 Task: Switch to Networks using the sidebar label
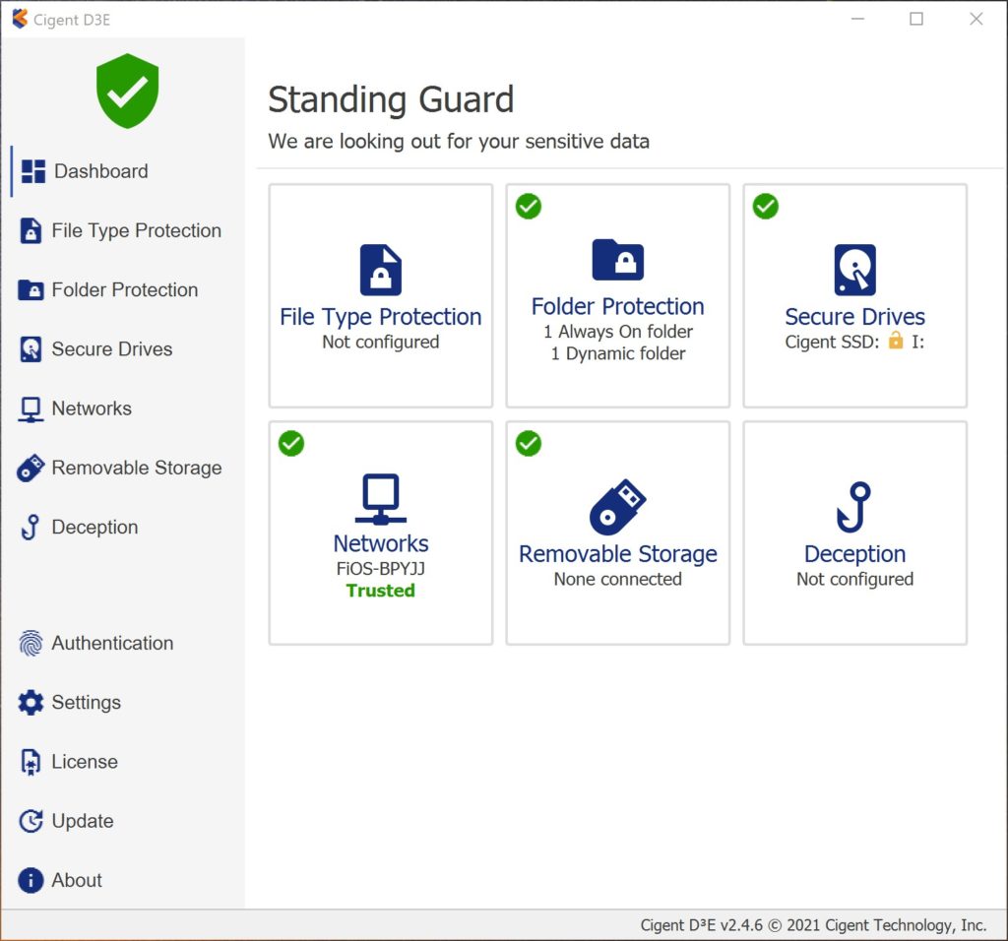(92, 408)
